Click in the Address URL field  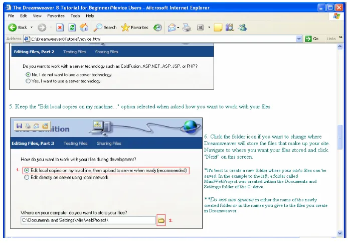tap(163, 39)
